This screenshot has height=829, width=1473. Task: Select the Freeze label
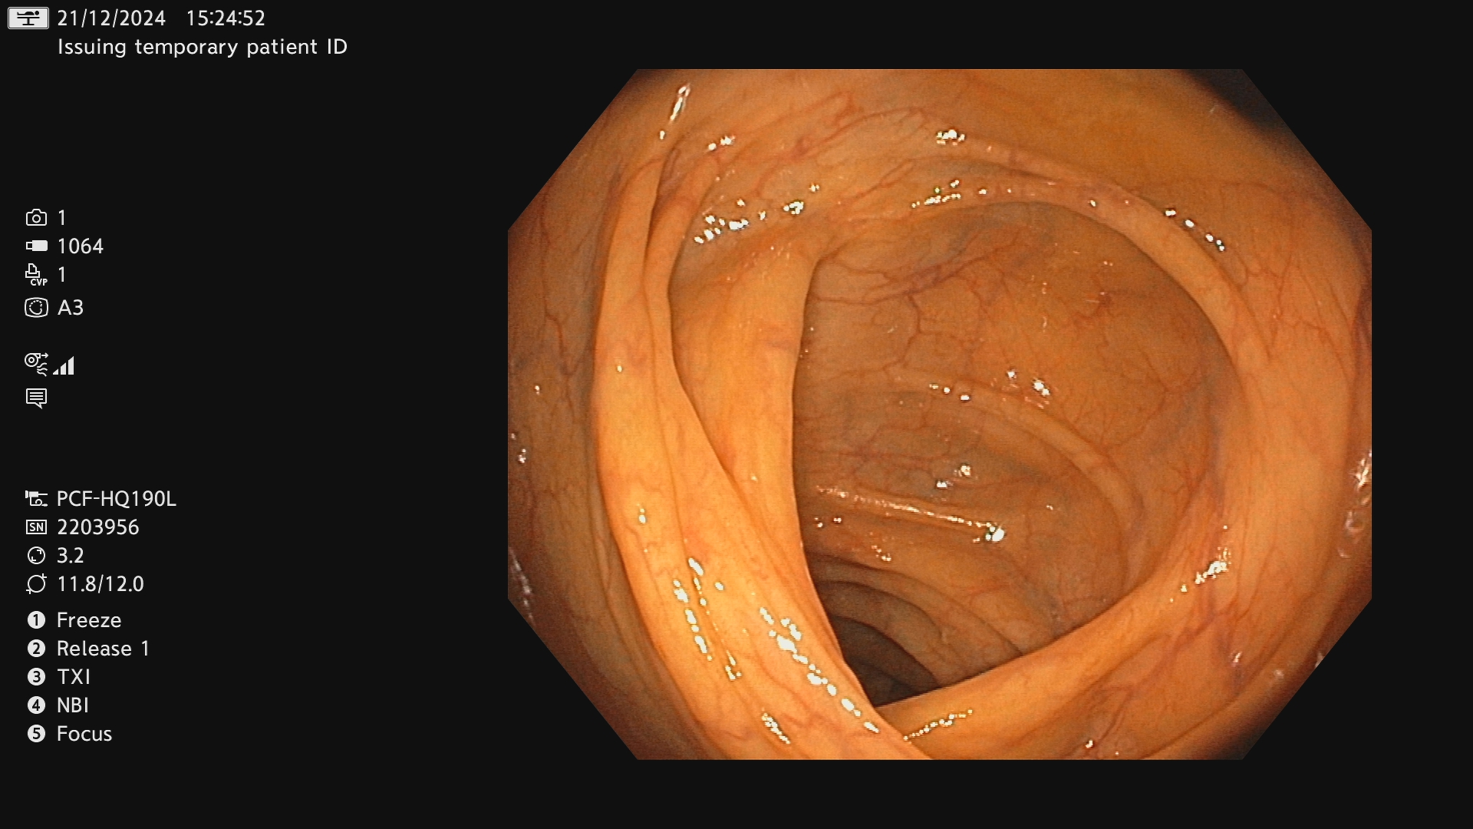coord(89,620)
